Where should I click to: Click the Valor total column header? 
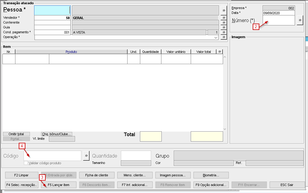(x=203, y=52)
